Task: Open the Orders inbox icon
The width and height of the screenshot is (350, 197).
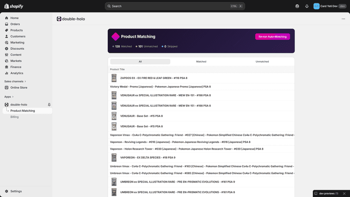Action: click(x=6, y=24)
